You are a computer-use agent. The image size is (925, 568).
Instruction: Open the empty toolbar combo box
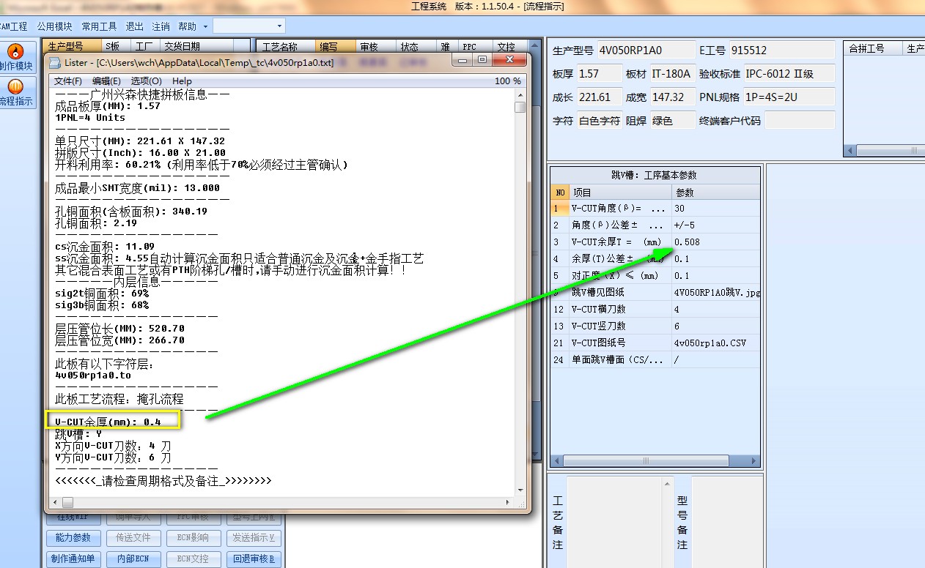pos(248,26)
